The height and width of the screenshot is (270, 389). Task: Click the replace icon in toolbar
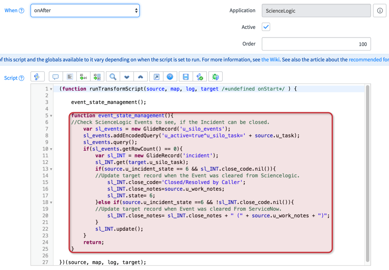[83, 77]
